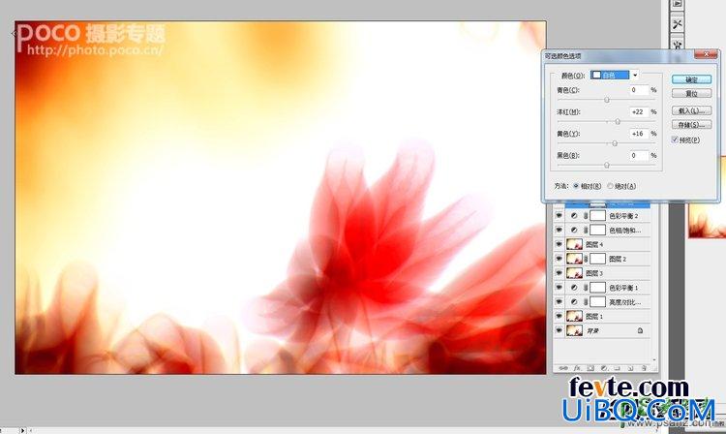
Task: Click the create new layer icon
Action: [630, 368]
